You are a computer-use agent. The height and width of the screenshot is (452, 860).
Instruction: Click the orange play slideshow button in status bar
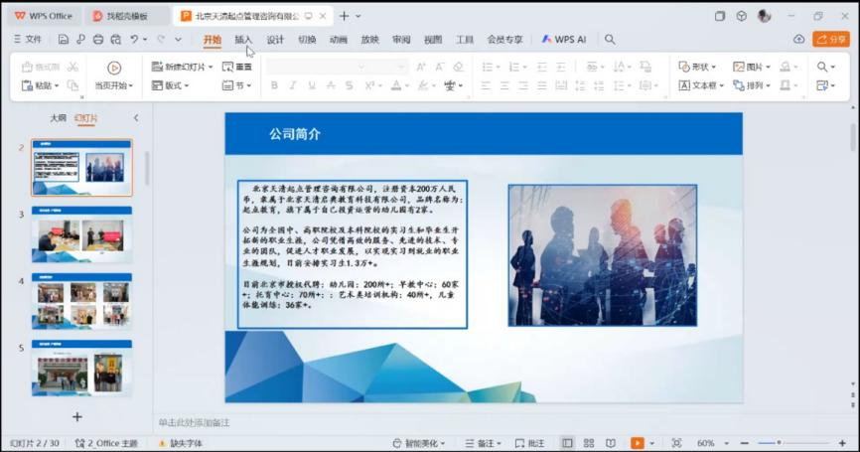637,443
